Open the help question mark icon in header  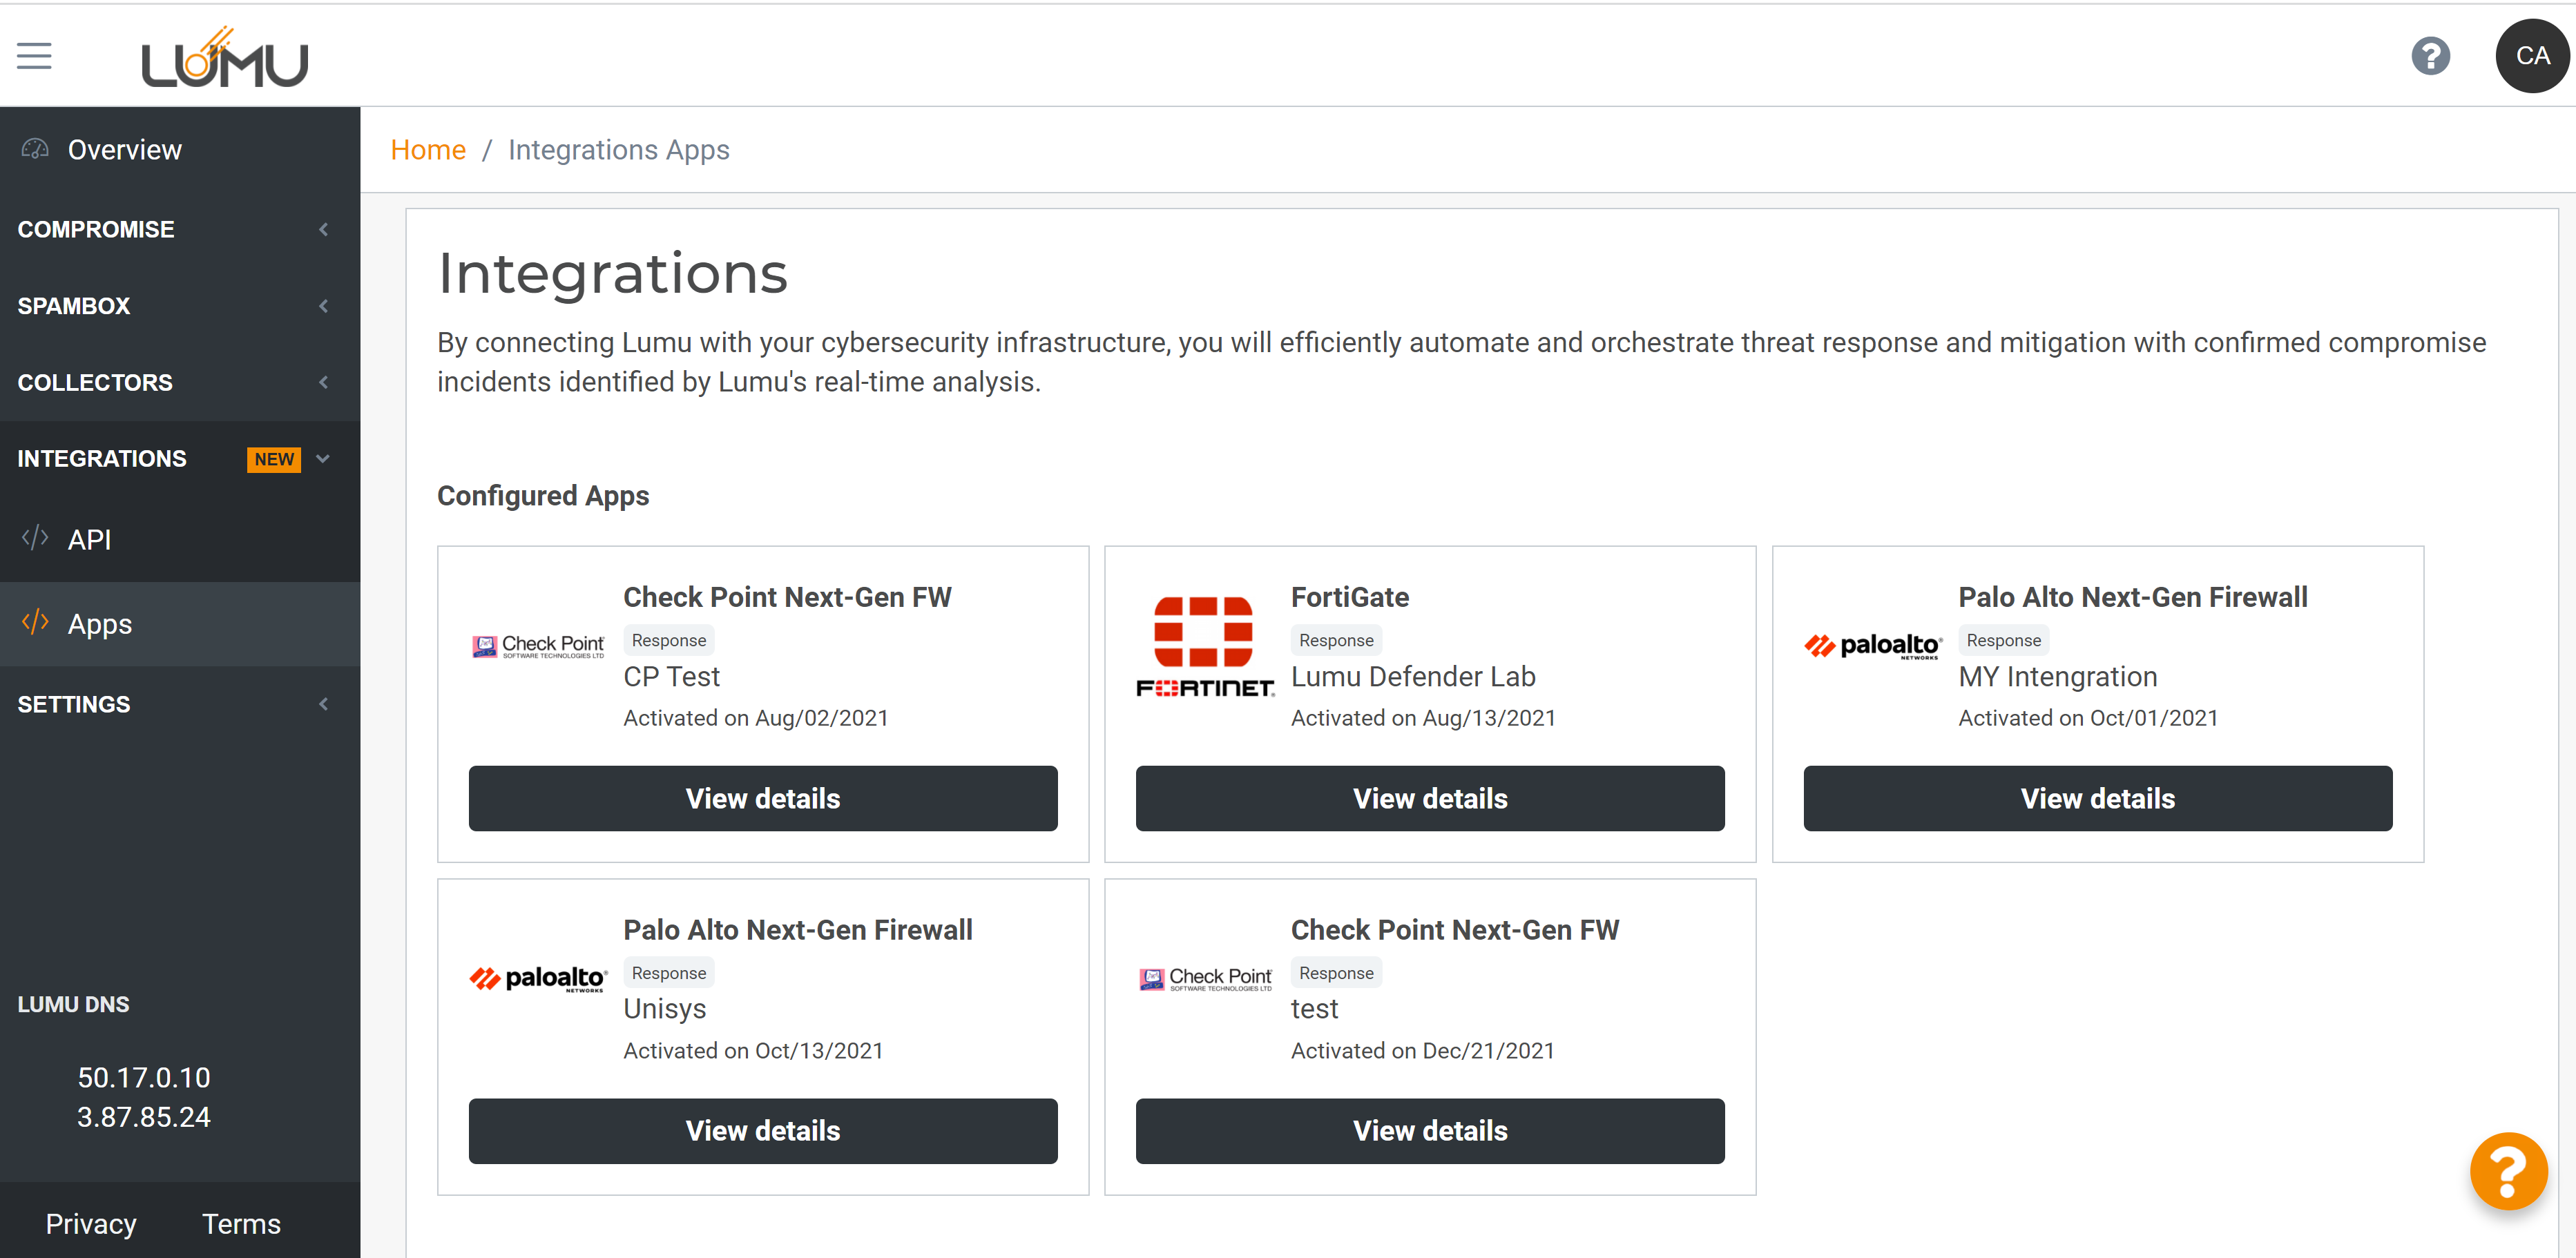click(x=2430, y=56)
